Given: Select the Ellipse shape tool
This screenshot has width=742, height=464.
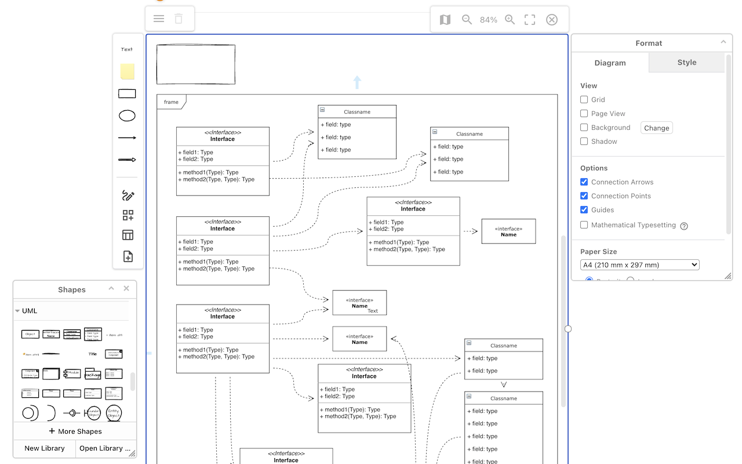Looking at the screenshot, I should (127, 115).
